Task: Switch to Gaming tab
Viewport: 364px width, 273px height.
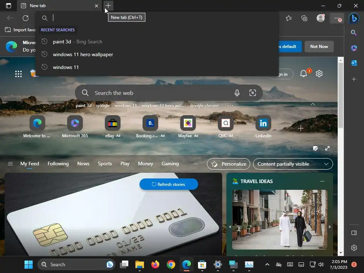Action: pyautogui.click(x=170, y=164)
